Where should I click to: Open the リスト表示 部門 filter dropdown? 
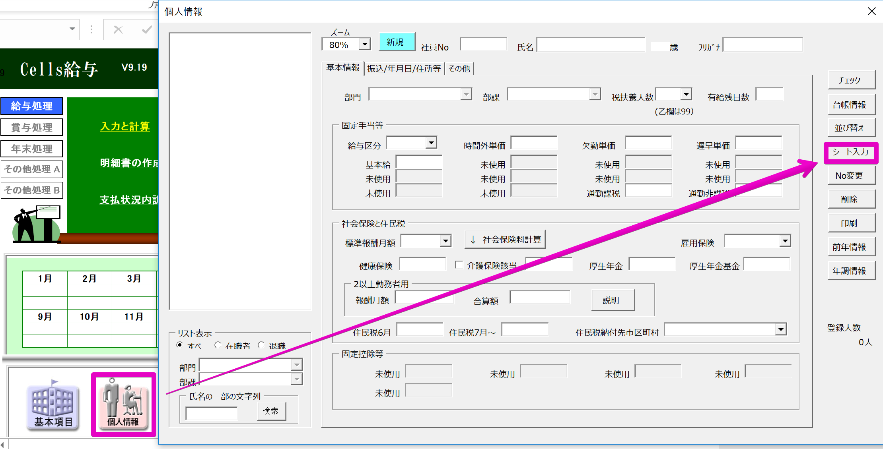(x=296, y=365)
